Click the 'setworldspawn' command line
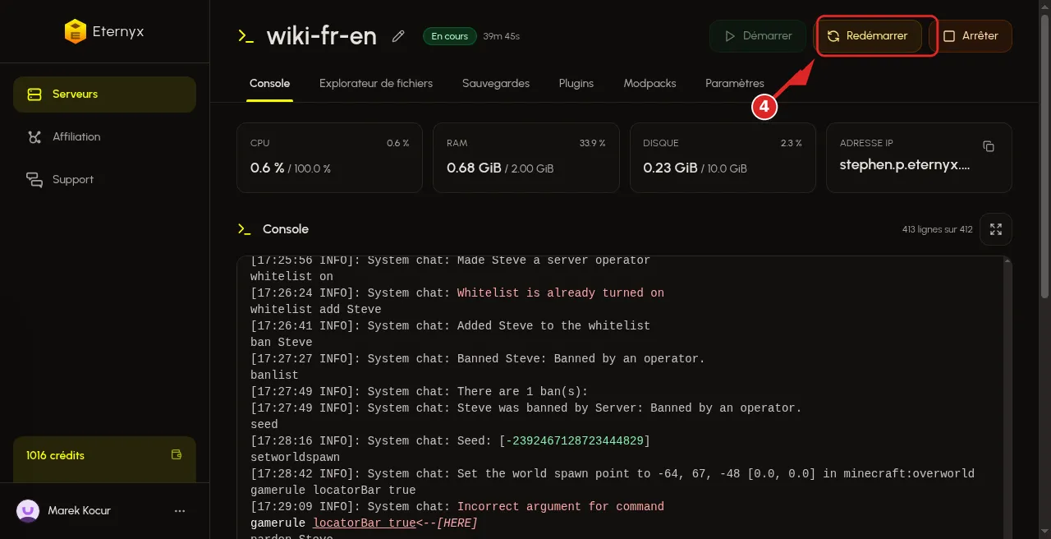 pos(295,458)
